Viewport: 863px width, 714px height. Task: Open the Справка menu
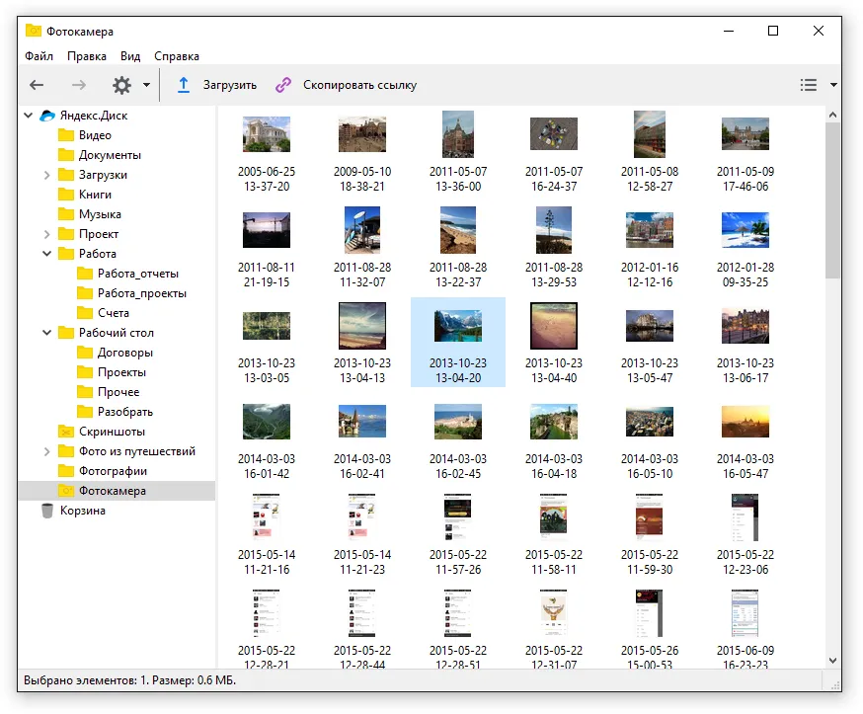tap(177, 56)
